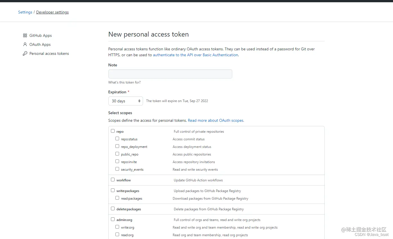Tick the write:packages scope checkbox
This screenshot has height=239, width=393.
(113, 190)
